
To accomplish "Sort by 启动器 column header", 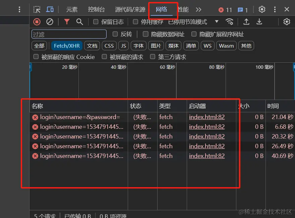I will pos(212,106).
